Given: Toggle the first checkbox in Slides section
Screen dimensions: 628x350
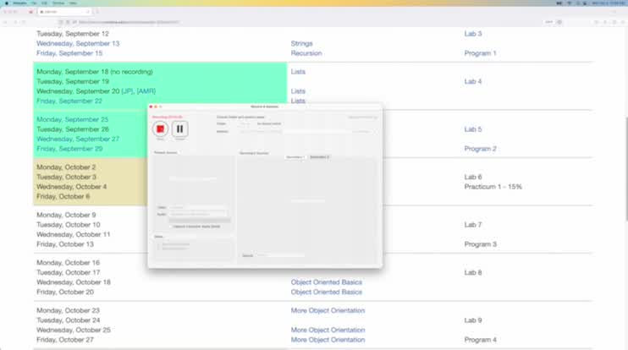Looking at the screenshot, I should (x=158, y=243).
